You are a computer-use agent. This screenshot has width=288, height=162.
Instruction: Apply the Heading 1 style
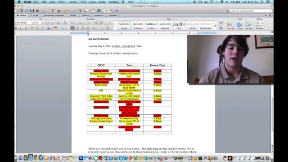pyautogui.click(x=151, y=26)
